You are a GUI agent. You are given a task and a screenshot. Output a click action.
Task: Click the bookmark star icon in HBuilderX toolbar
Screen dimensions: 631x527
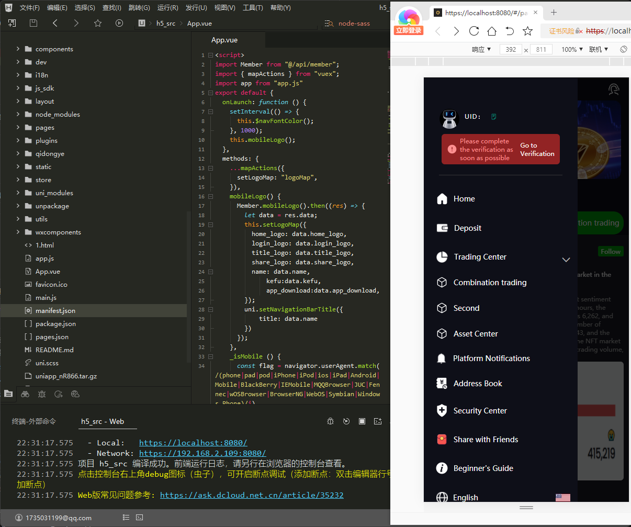98,23
